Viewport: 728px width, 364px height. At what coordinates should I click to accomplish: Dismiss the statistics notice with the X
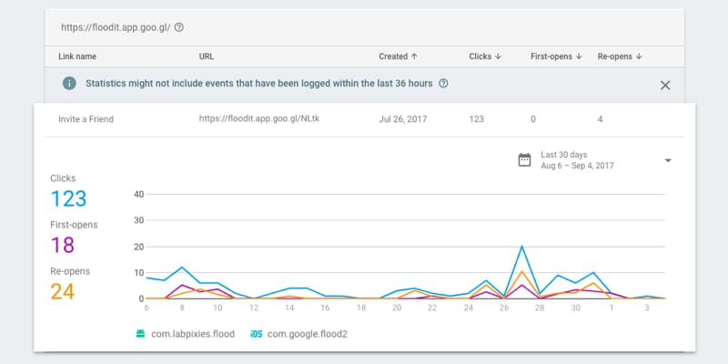pos(665,86)
